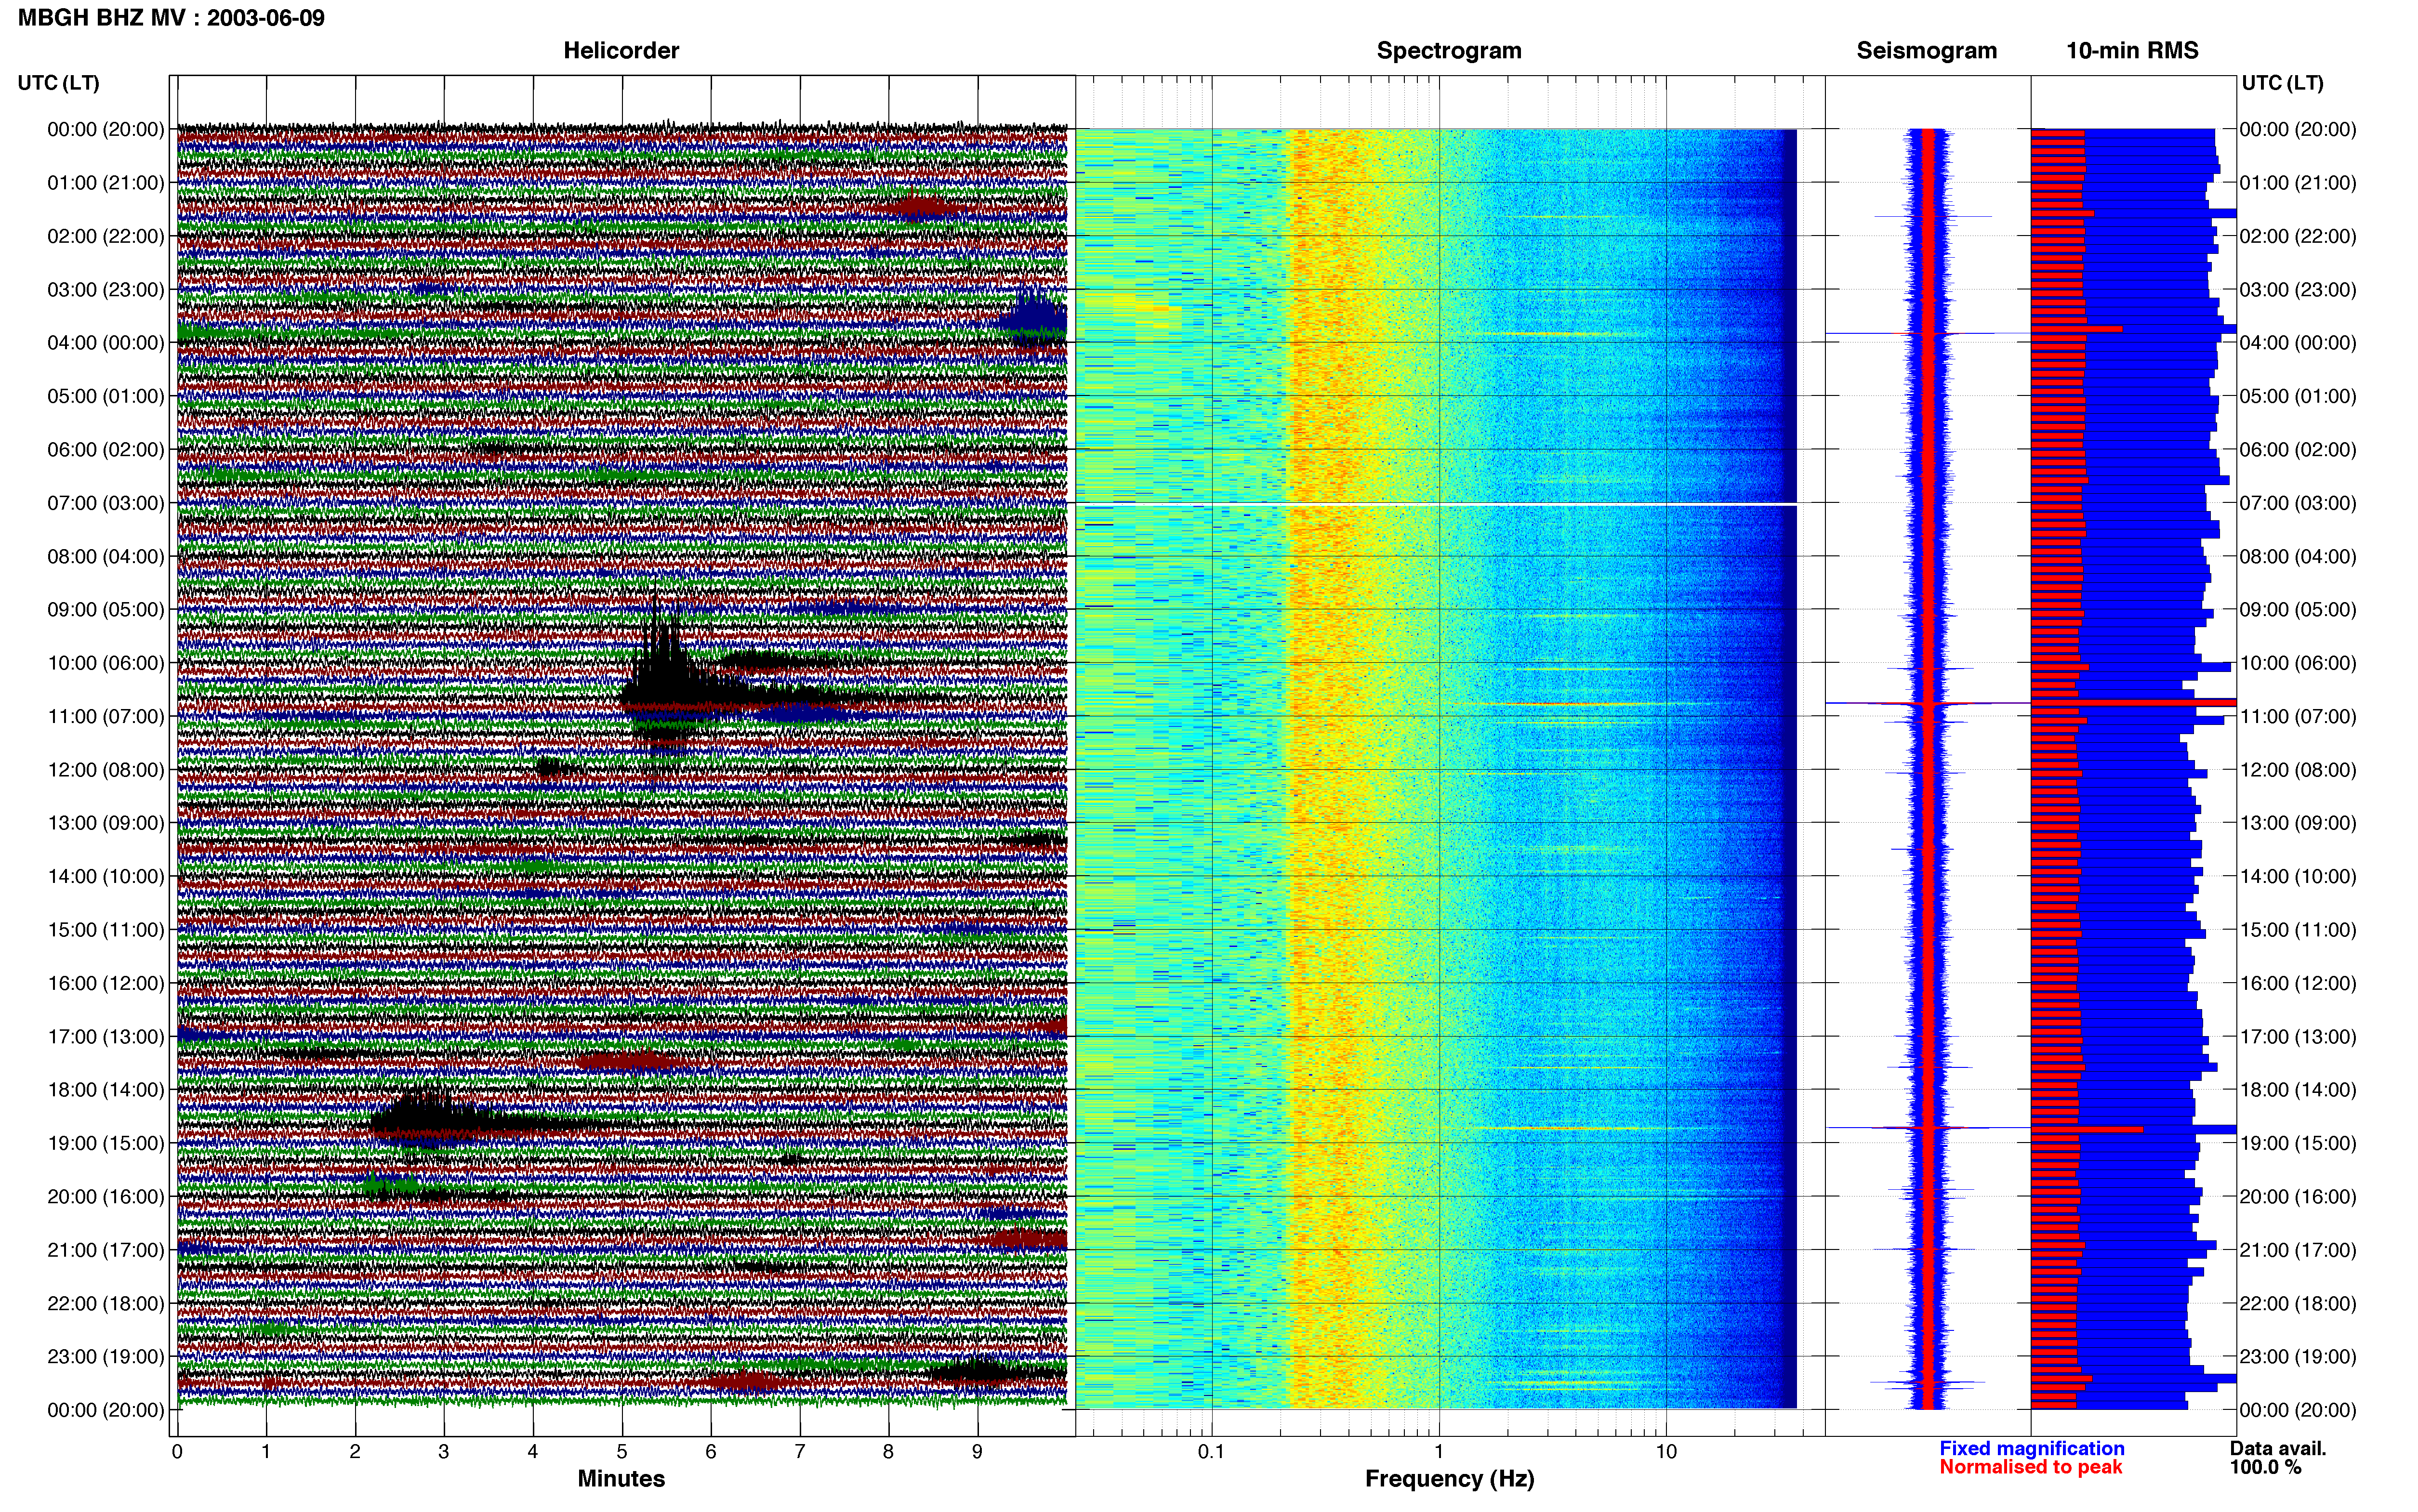The height and width of the screenshot is (1512, 2418).
Task: Click the 'Frequency (Hz)' axis label
Action: 1449,1479
